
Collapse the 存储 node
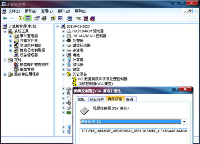tap(5, 60)
